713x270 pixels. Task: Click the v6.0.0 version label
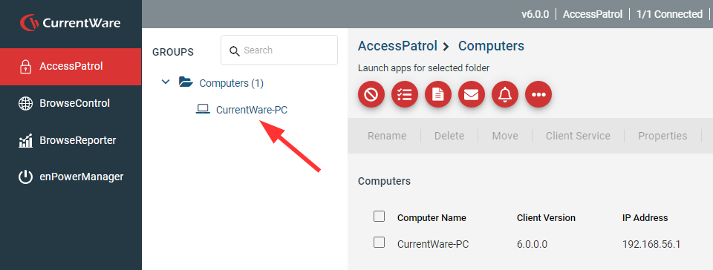pos(536,14)
